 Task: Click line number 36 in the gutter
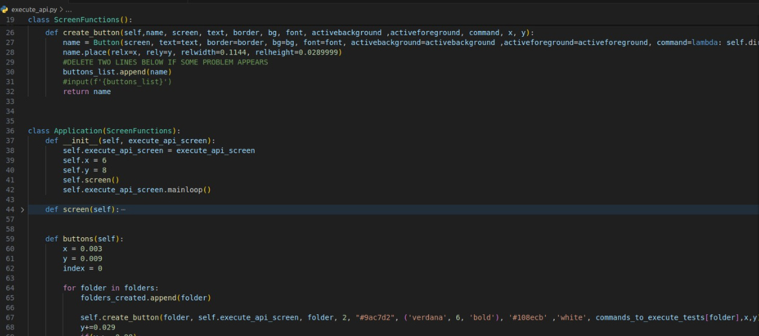tap(10, 130)
